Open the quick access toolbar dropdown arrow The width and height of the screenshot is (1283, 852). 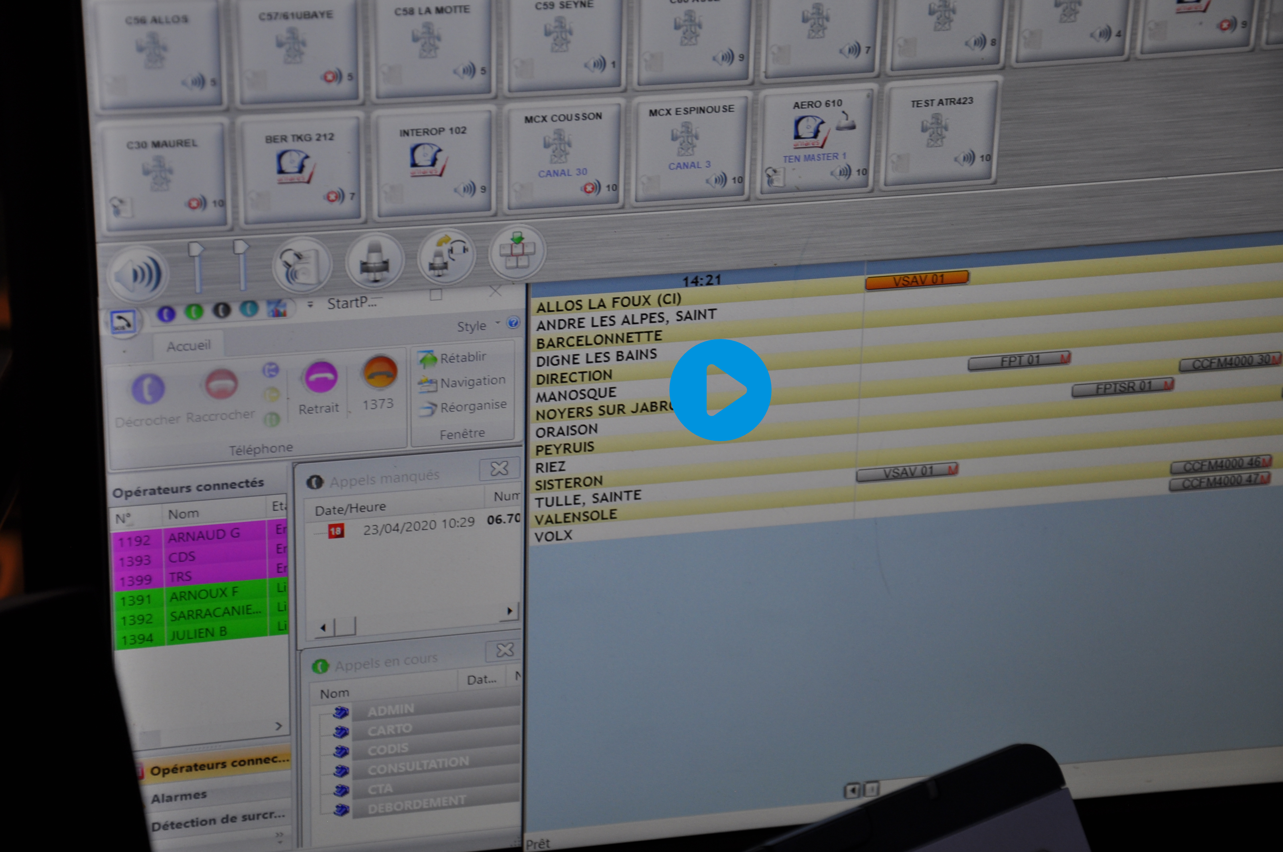point(310,304)
